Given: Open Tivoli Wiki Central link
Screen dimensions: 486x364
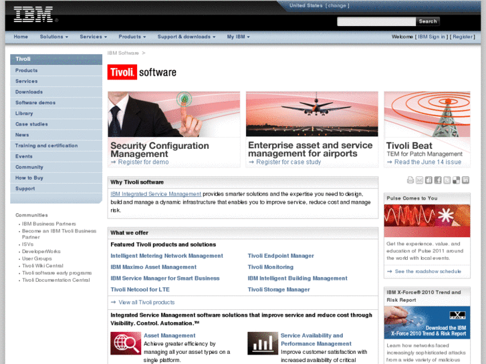Looking at the screenshot, I should [43, 266].
